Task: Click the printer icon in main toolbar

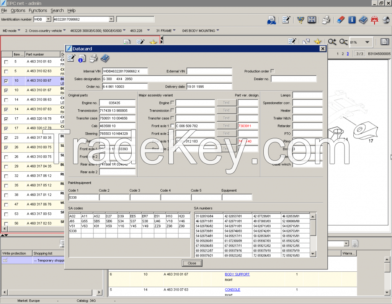Action: [x=326, y=20]
